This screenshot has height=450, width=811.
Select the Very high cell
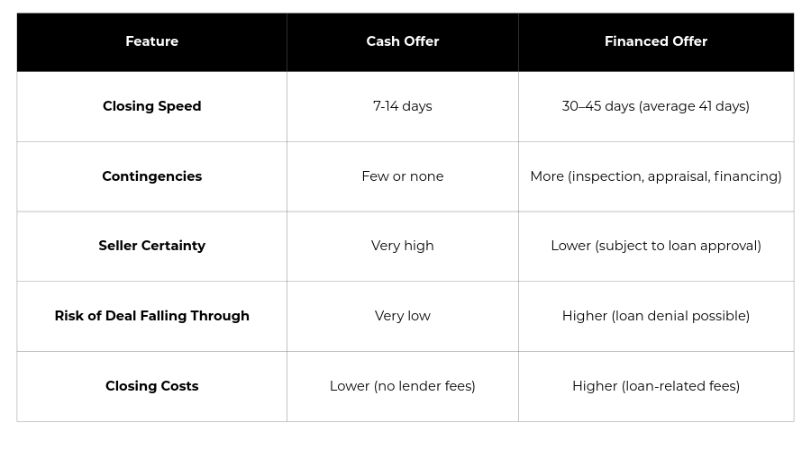(402, 246)
